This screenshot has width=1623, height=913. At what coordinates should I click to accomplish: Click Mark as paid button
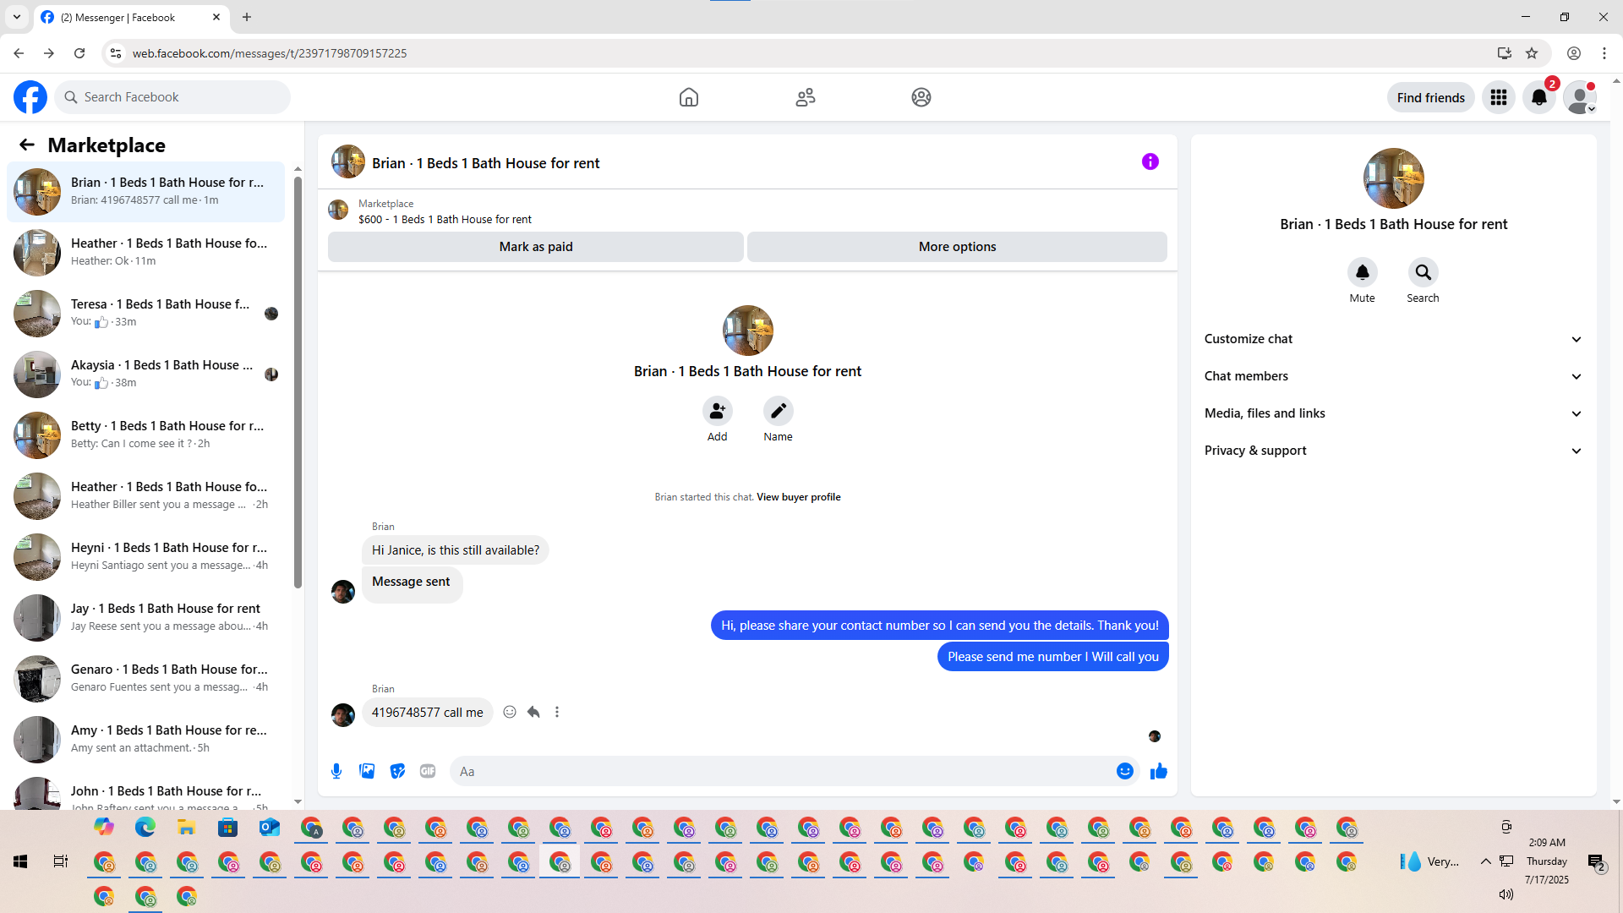click(x=536, y=247)
